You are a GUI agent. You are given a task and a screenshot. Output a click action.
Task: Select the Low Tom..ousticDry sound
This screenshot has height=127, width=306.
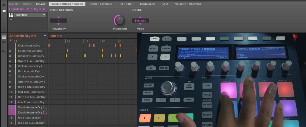click(31, 102)
